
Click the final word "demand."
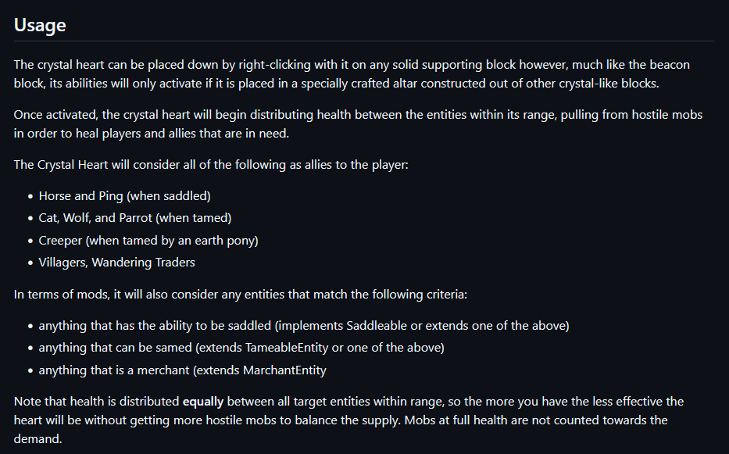click(x=37, y=438)
